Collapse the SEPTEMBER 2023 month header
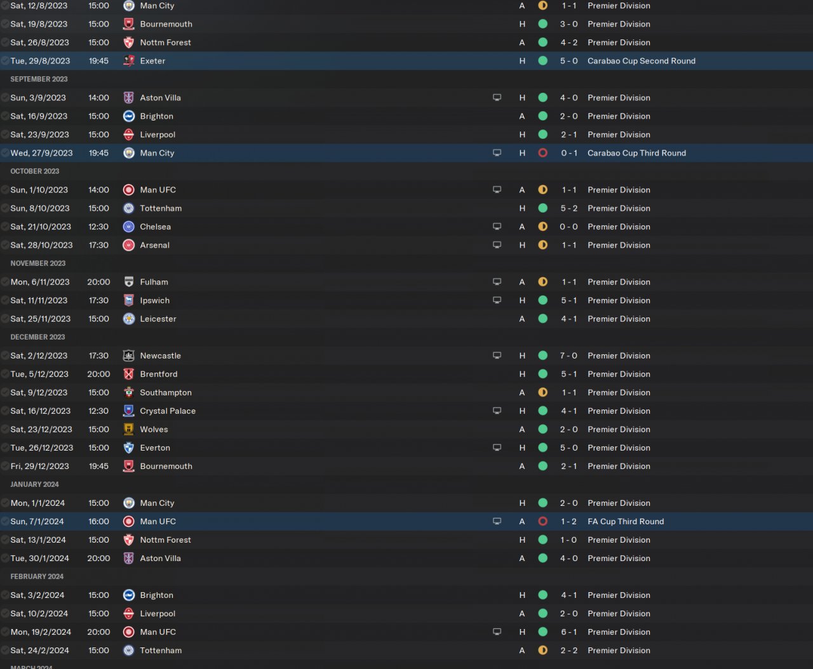Screen dimensions: 813x669 39,79
